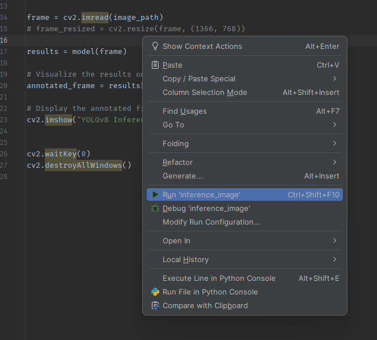Expand the Go To submenu arrow
The width and height of the screenshot is (377, 340).
point(335,125)
